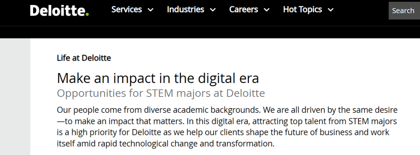Focus the Search field in the header
Viewport: 420px width, 155px height.
tap(404, 11)
